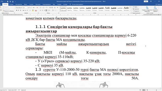Go to the Рецензирование tab
Viewport: 162px width, 91px height.
pyautogui.click(x=47, y=4)
